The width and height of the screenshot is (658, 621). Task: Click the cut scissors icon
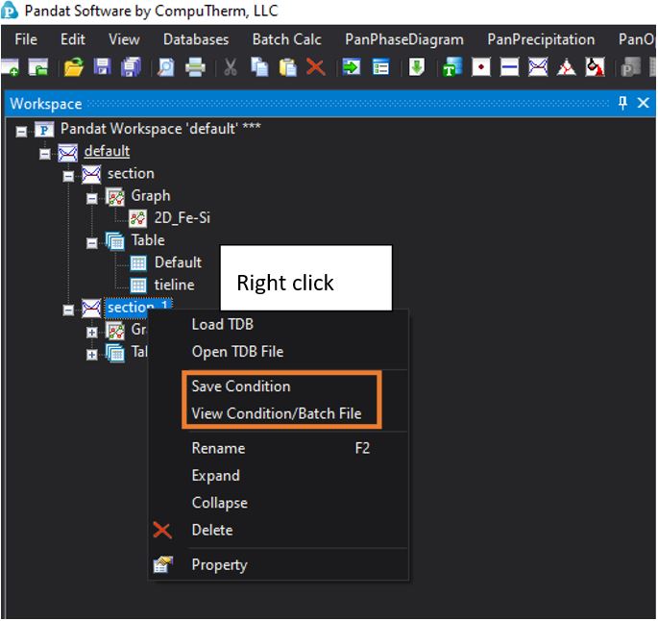[230, 67]
